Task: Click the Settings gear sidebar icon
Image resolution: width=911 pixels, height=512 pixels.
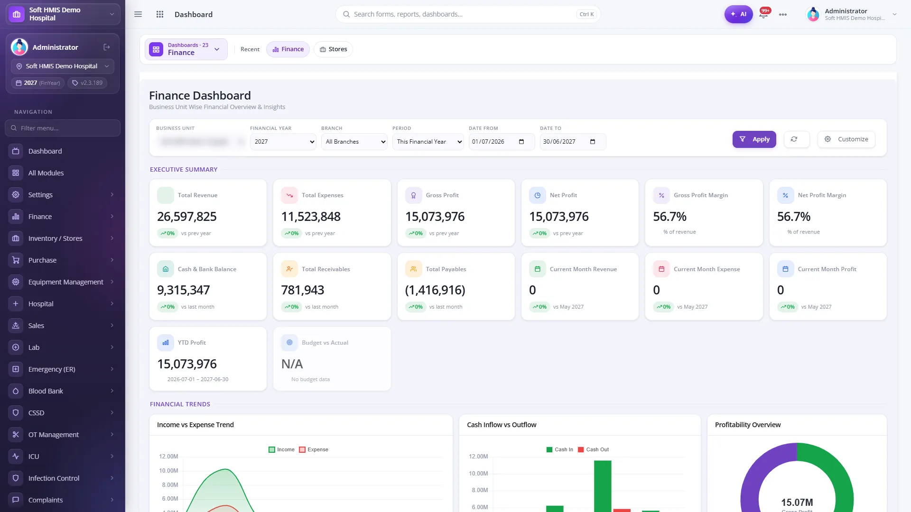Action: (x=16, y=195)
